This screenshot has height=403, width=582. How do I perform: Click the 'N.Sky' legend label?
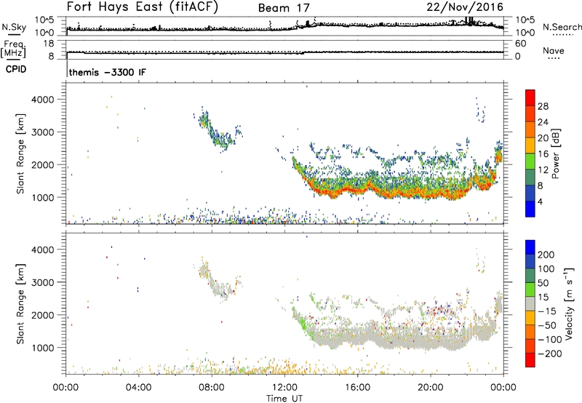point(14,27)
